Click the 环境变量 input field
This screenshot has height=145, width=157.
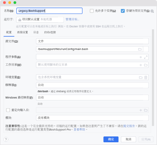[92, 77]
